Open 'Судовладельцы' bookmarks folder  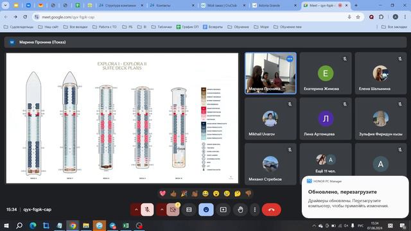pyautogui.click(x=19, y=27)
